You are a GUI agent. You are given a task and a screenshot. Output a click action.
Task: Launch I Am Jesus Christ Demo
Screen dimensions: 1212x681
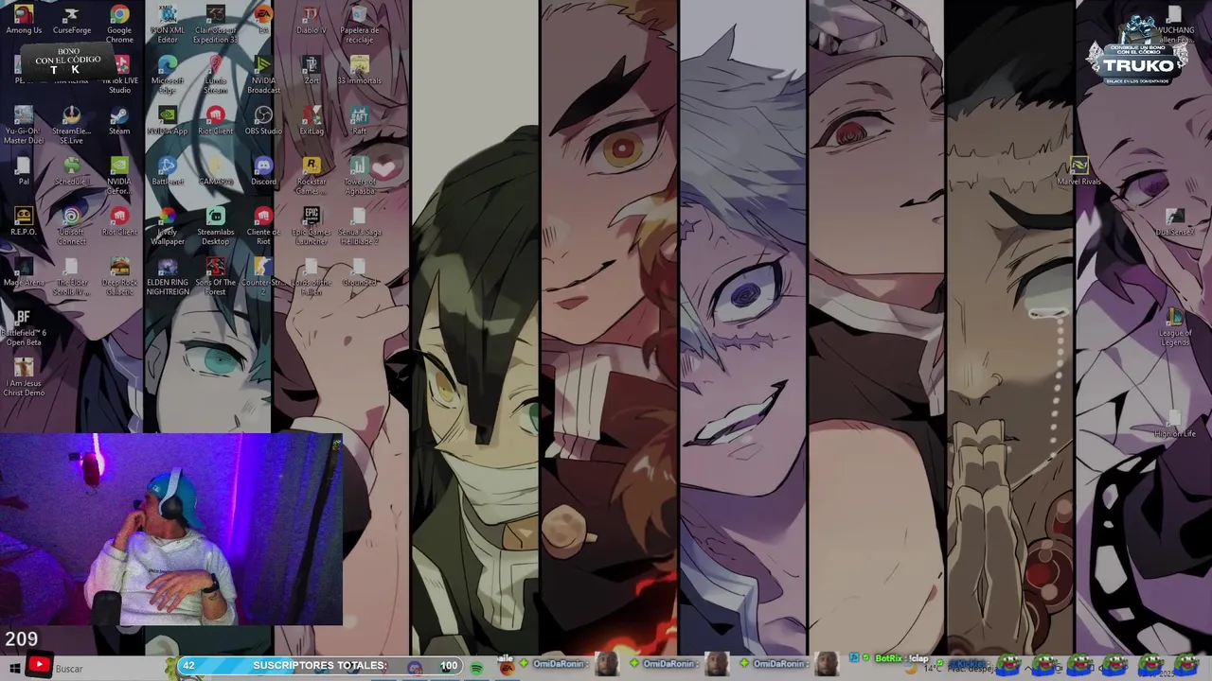click(x=24, y=377)
